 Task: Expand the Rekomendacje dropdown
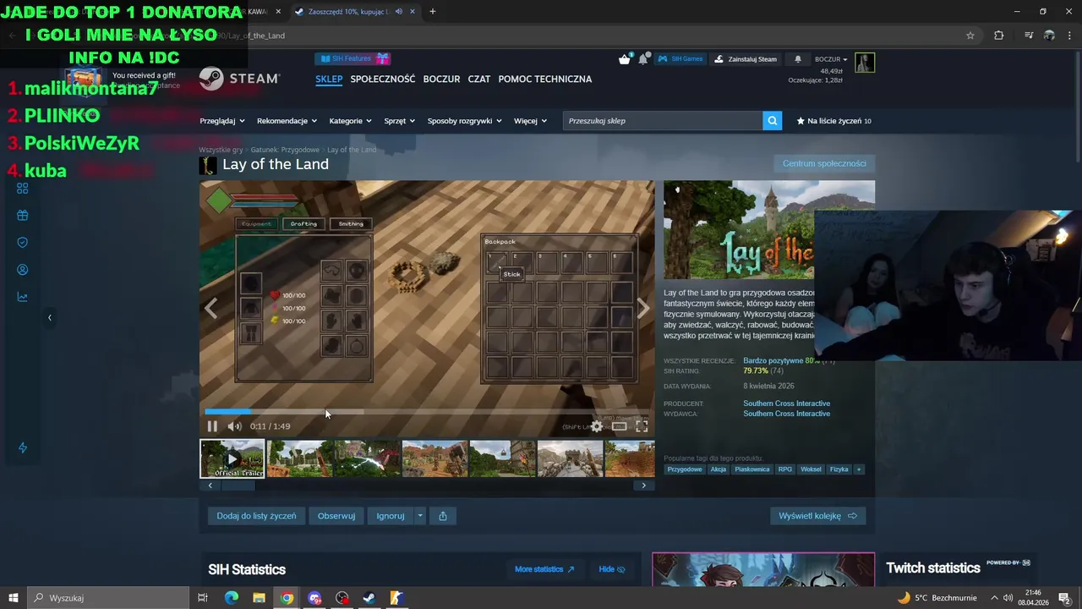click(x=287, y=121)
